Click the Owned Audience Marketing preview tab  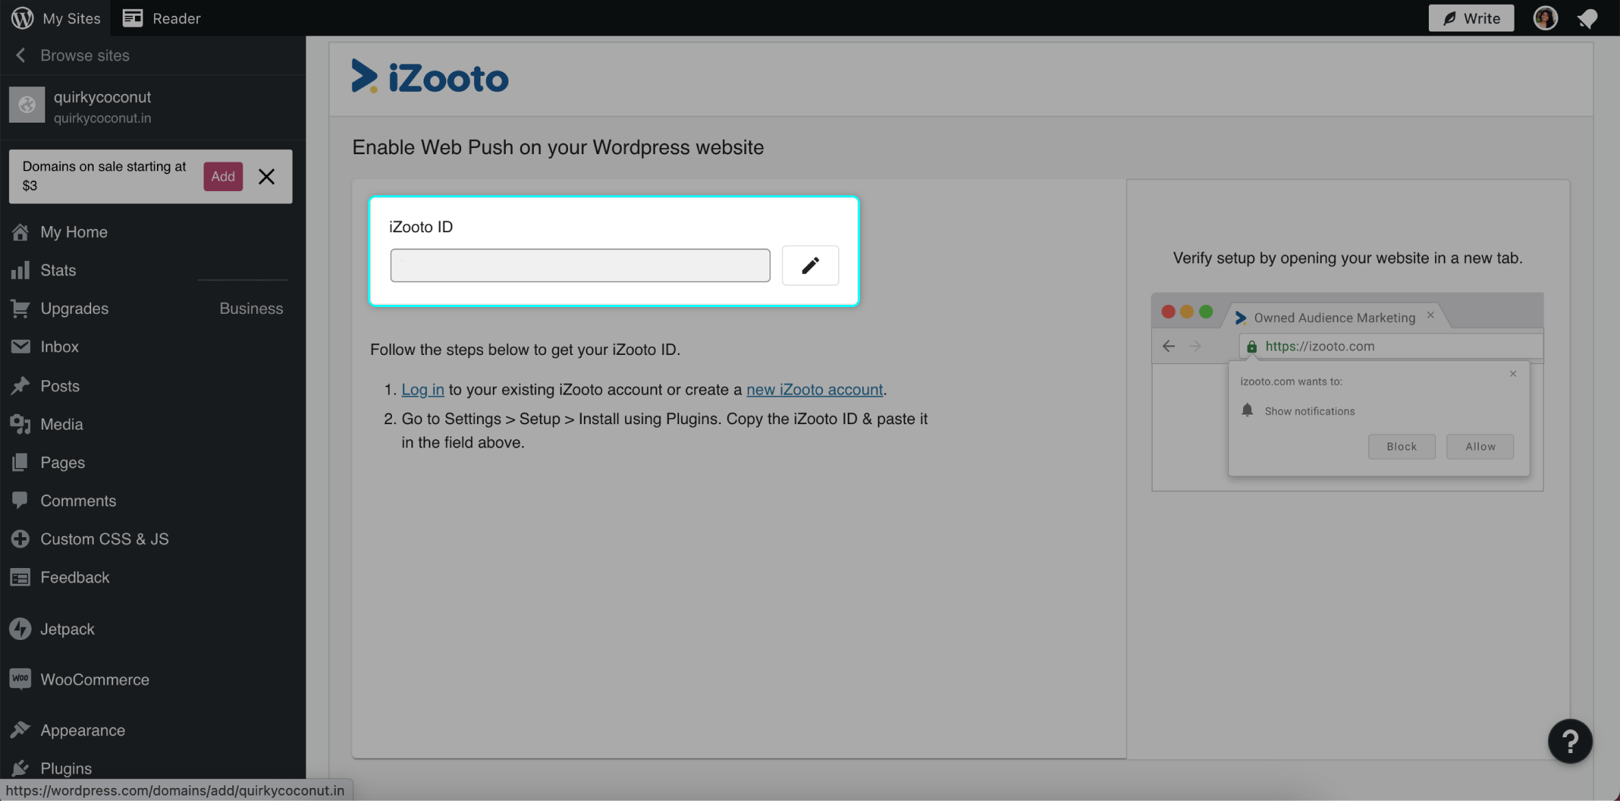(x=1334, y=317)
